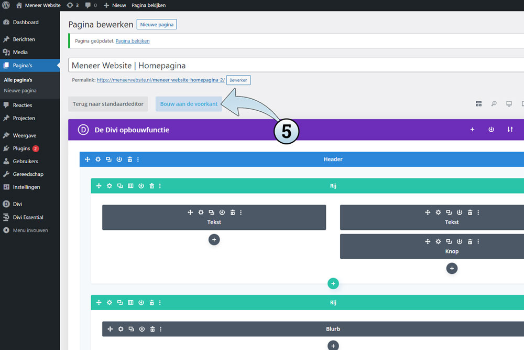Delete the Header section with trash icon
Image resolution: width=524 pixels, height=350 pixels.
(130, 160)
